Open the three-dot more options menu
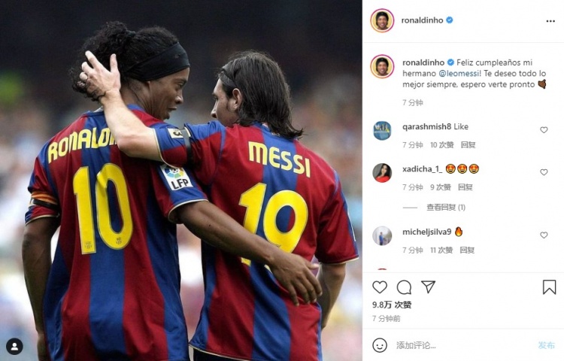The height and width of the screenshot is (361, 564). coord(550,21)
